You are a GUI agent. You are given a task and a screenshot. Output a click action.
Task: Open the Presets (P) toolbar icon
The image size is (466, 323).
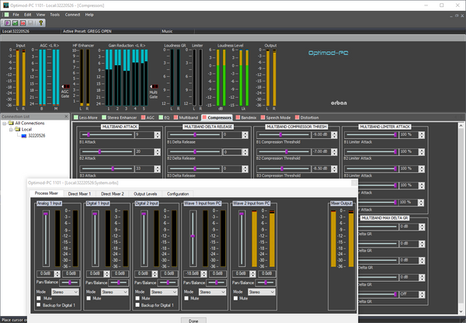8,23
